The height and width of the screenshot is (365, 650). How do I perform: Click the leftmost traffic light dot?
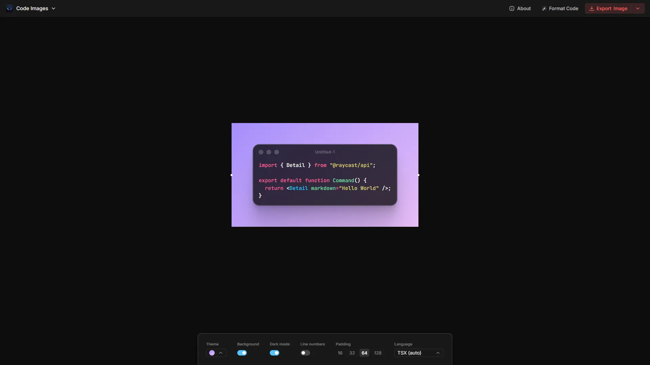point(261,152)
